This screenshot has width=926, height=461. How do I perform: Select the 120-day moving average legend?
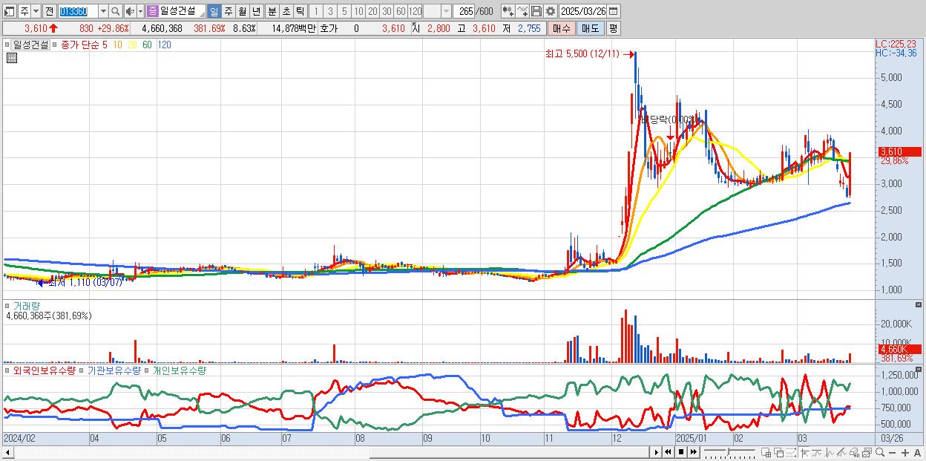pyautogui.click(x=165, y=45)
